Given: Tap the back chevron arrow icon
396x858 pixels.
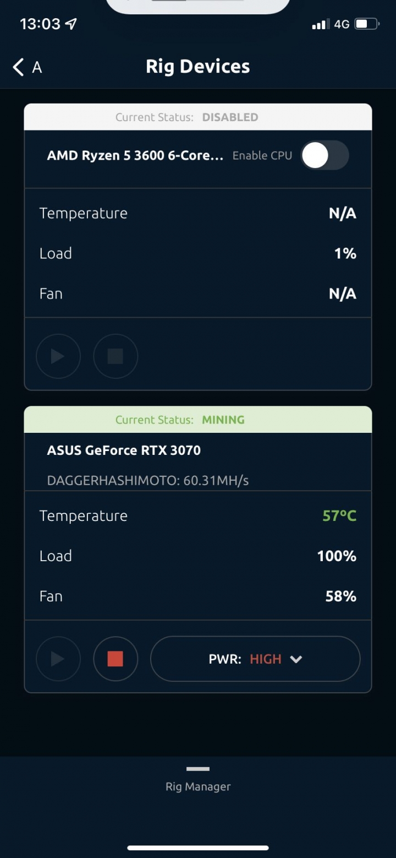Looking at the screenshot, I should click(18, 67).
